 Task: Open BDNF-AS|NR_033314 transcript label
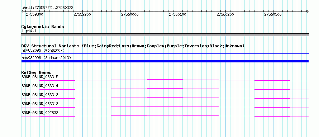40,86
